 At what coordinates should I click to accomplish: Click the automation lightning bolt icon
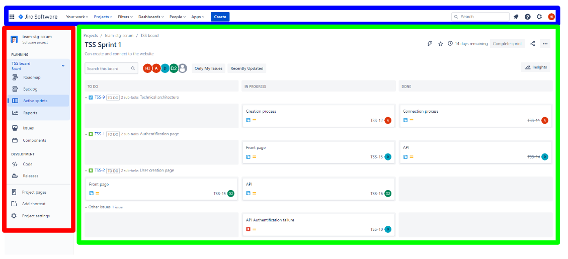pyautogui.click(x=430, y=44)
